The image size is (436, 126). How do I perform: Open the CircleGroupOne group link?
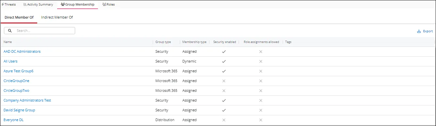point(16,81)
